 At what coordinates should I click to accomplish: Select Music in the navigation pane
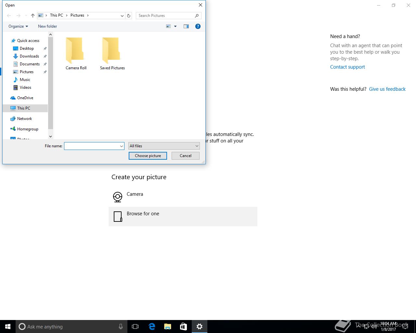tap(22, 80)
